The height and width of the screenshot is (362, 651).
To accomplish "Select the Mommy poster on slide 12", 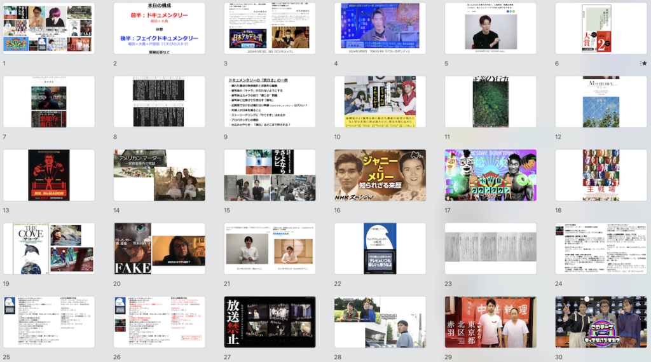I will [601, 102].
